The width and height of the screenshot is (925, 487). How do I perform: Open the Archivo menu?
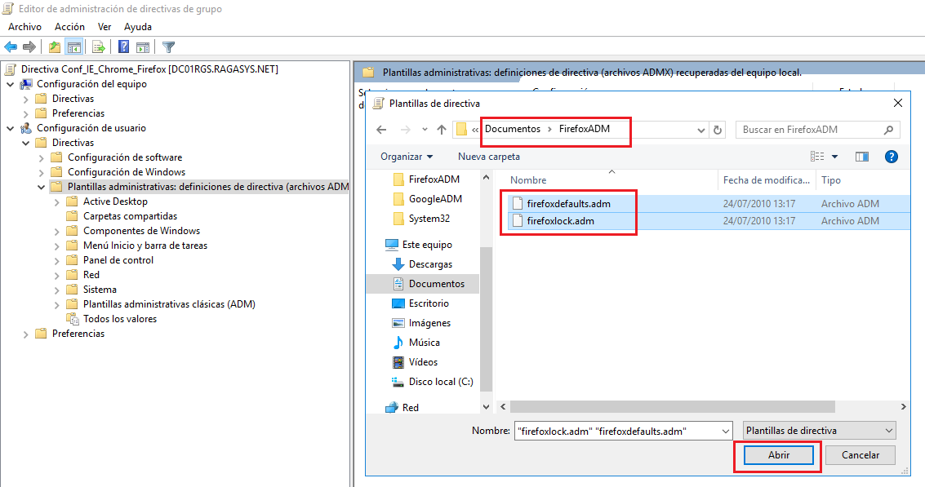(x=24, y=26)
